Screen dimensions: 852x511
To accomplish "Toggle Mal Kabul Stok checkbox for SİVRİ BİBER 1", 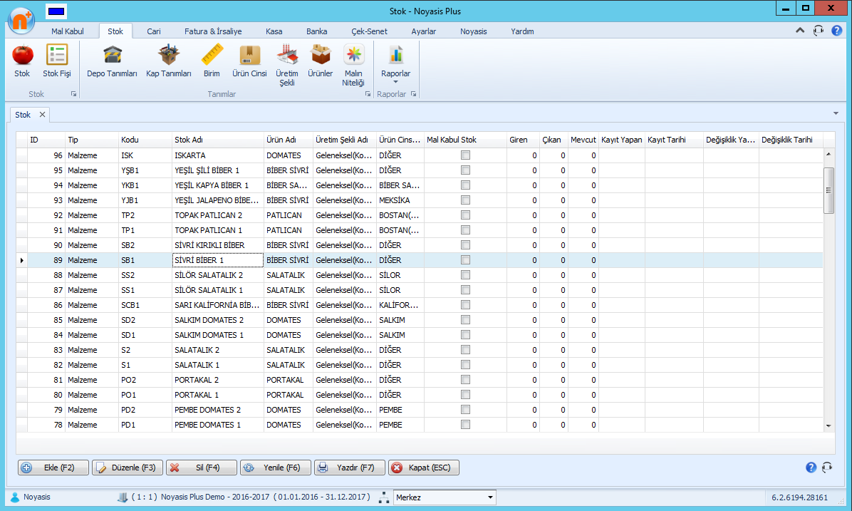I will pos(465,260).
